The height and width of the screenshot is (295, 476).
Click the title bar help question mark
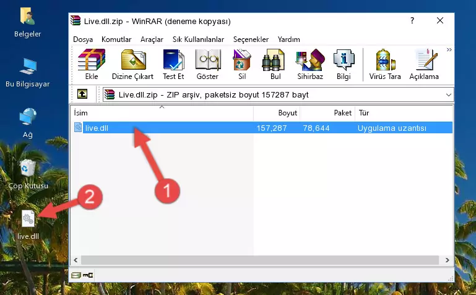click(412, 20)
